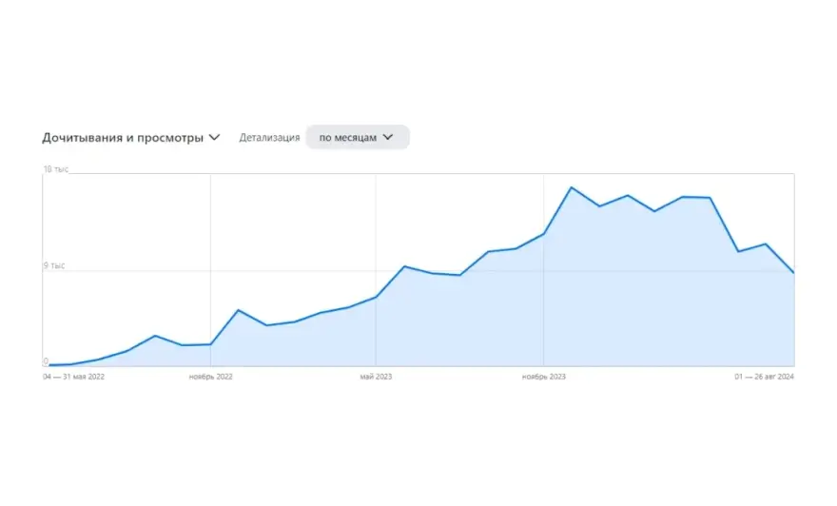Click the line point at the ноябрь 2023 gridline
The height and width of the screenshot is (506, 837).
(543, 234)
